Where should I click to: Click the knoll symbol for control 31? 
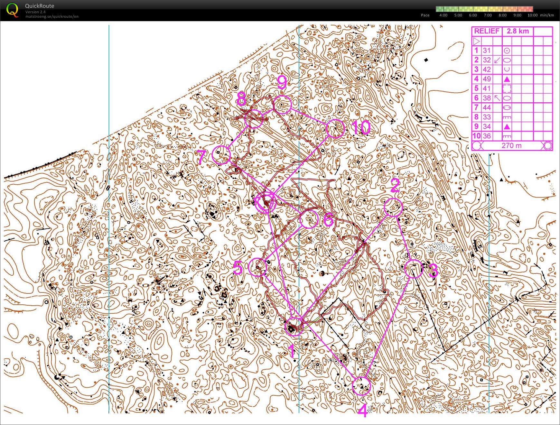coord(507,51)
